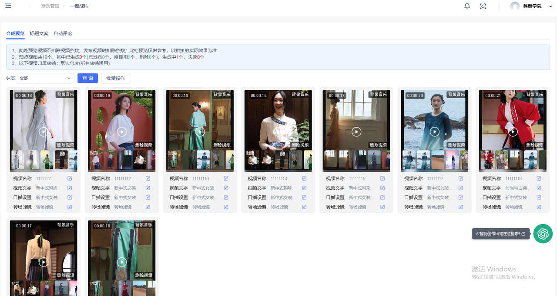This screenshot has height=296, width=557.
Task: Switch to the 标题文案 tab
Action: pyautogui.click(x=39, y=33)
